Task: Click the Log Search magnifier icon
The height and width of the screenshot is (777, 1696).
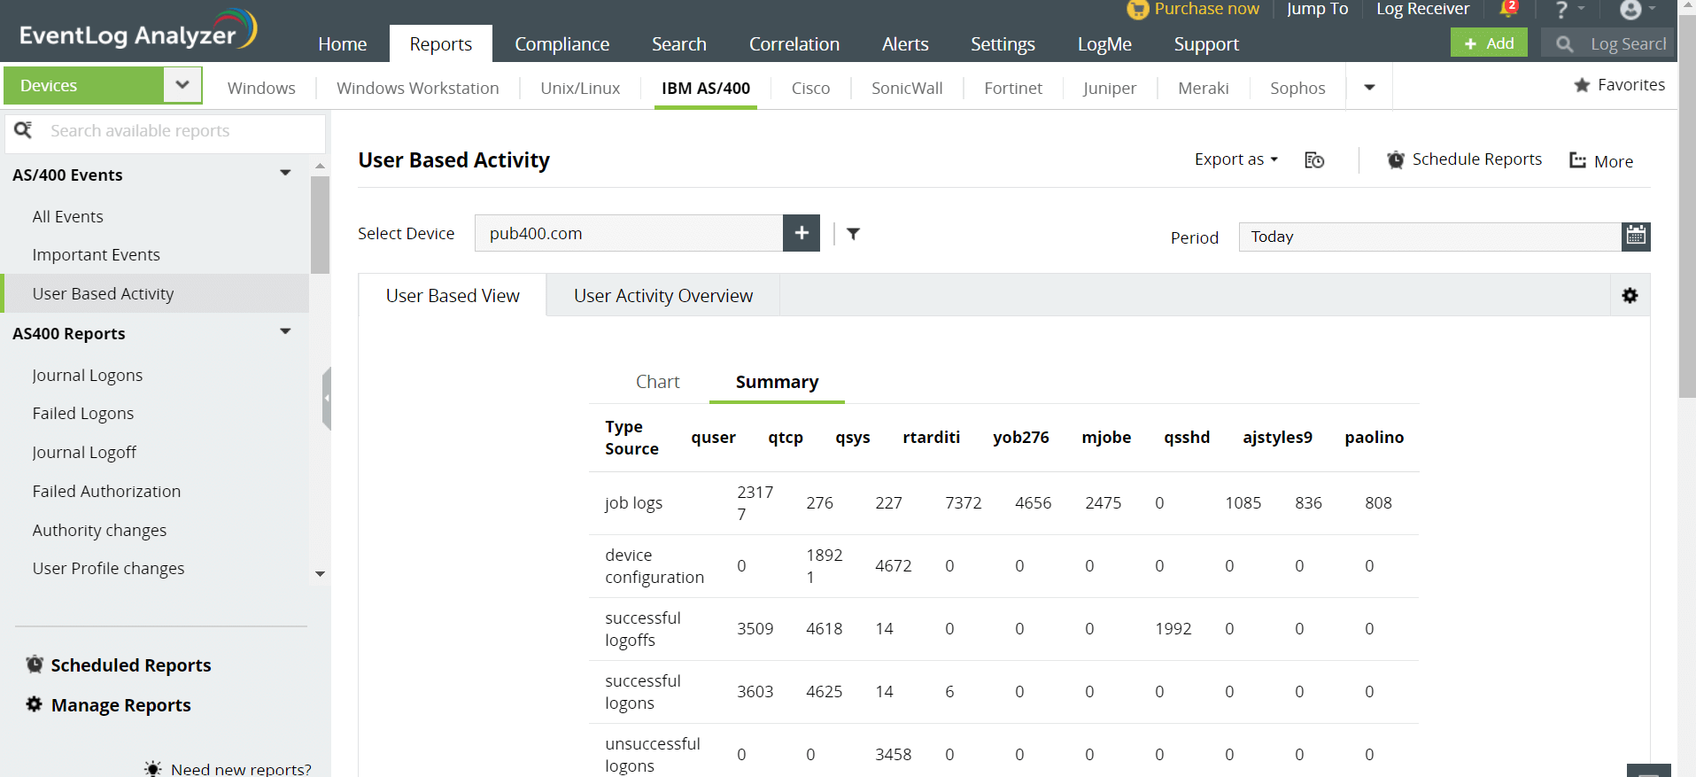Action: point(1565,43)
